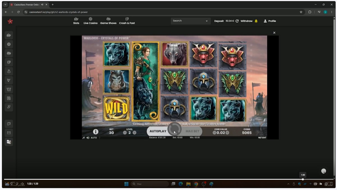The height and width of the screenshot is (190, 337).
Task: Click the circular spin button
Action: click(x=174, y=129)
